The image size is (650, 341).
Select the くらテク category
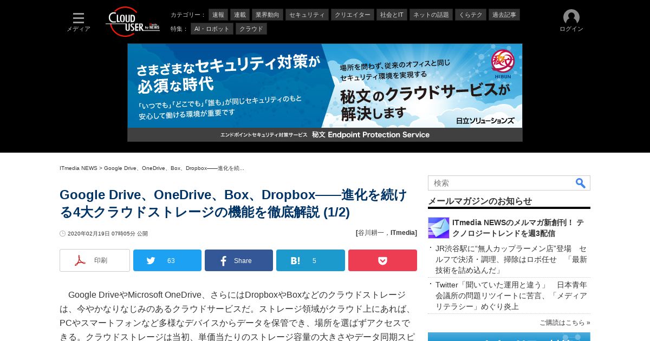click(x=471, y=15)
